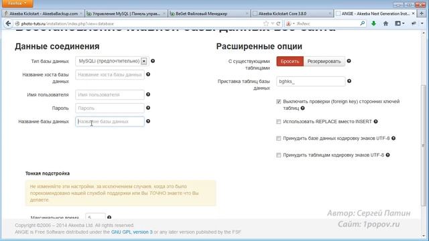Open a new browser tab
Viewport: 429px width, 241px height.
point(422,13)
